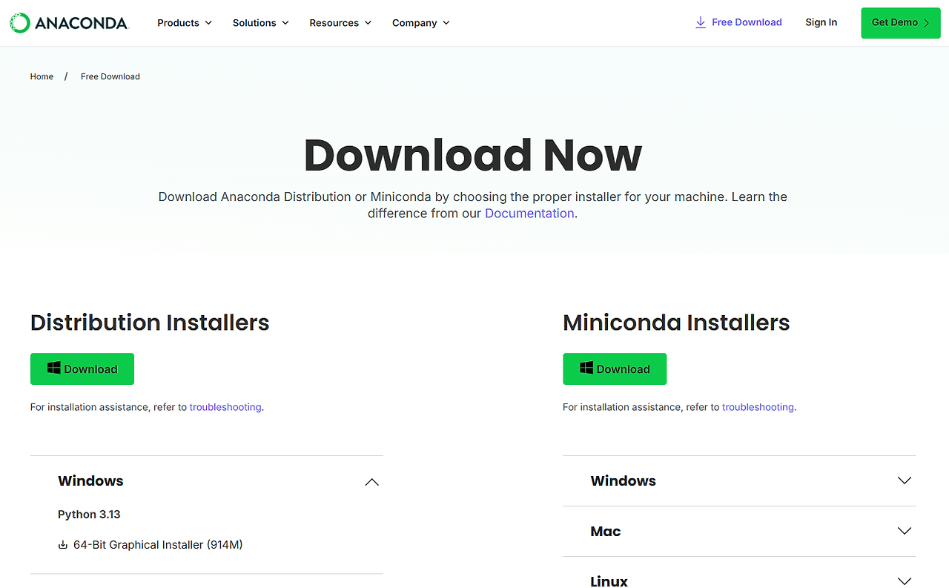Download the Distribution installer
949x588 pixels.
coord(82,369)
